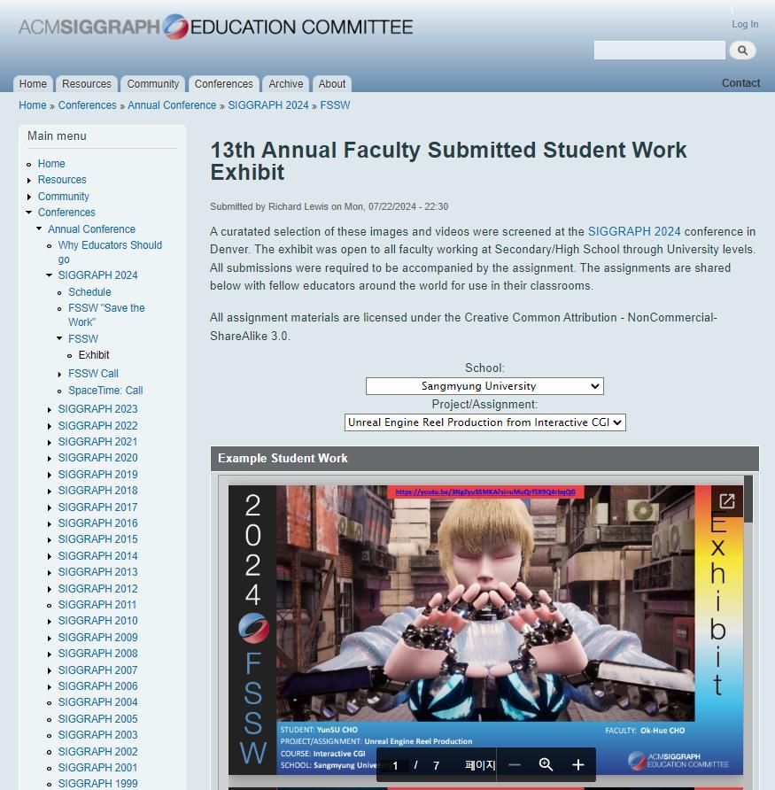The image size is (775, 790).
Task: Click the page number field in viewer
Action: (x=395, y=766)
